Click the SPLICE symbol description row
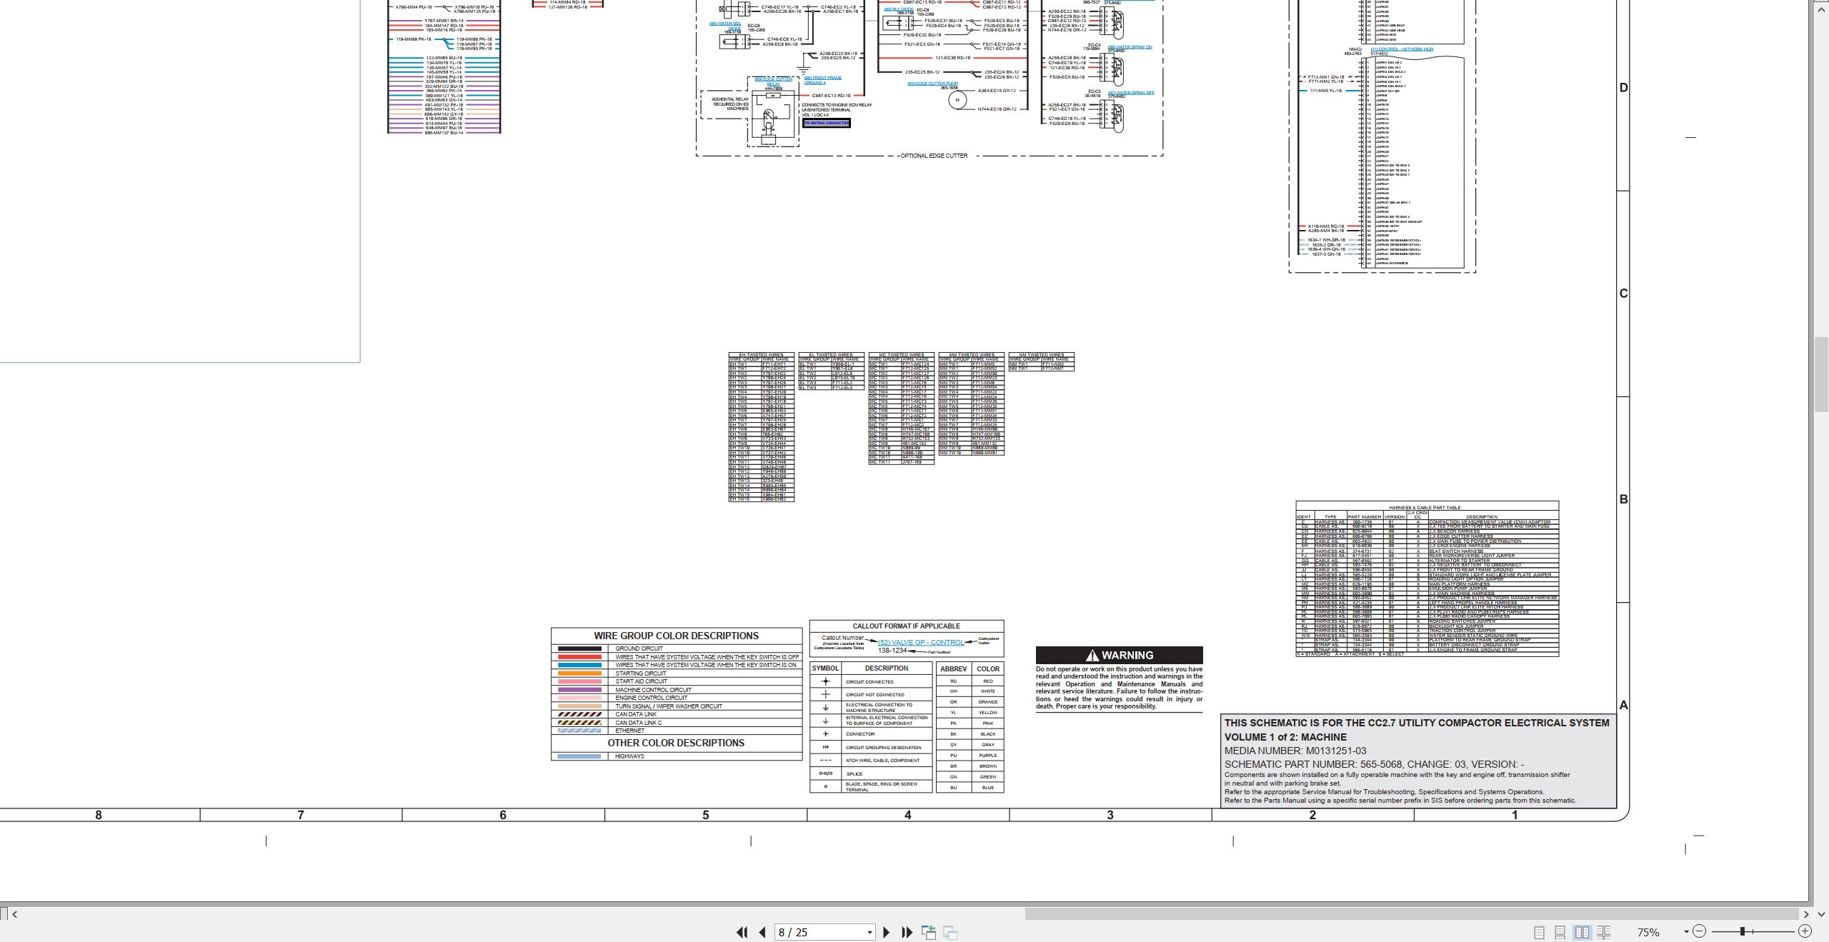1829x942 pixels. pos(872,774)
